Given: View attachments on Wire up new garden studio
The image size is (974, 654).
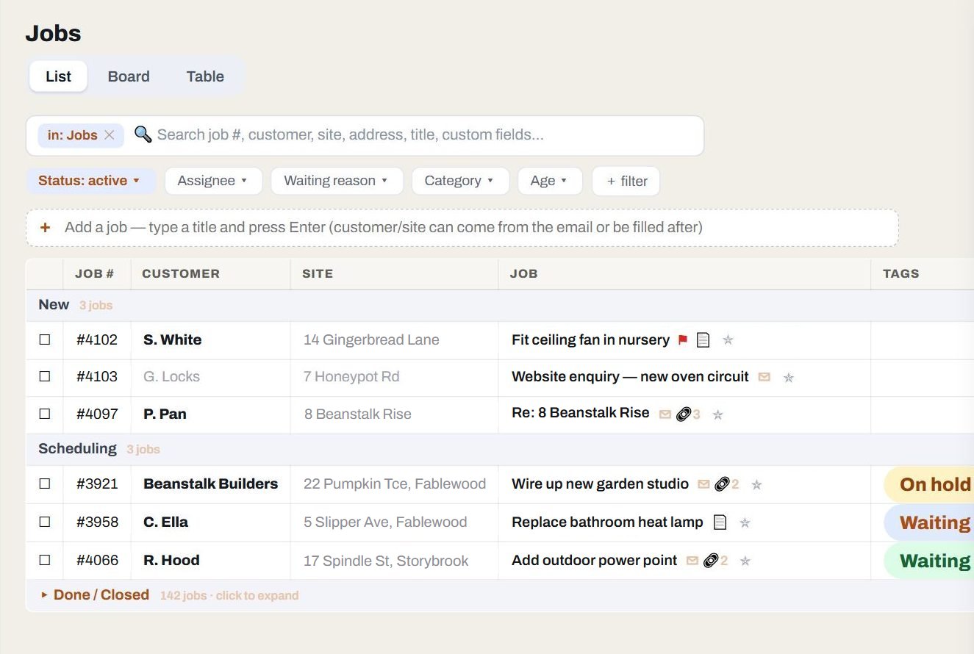Looking at the screenshot, I should point(726,484).
